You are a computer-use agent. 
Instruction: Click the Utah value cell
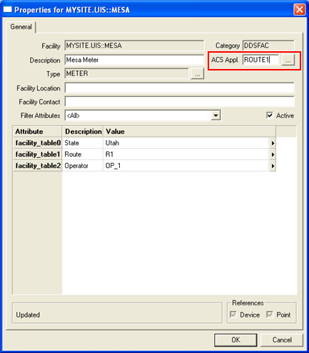[186, 143]
